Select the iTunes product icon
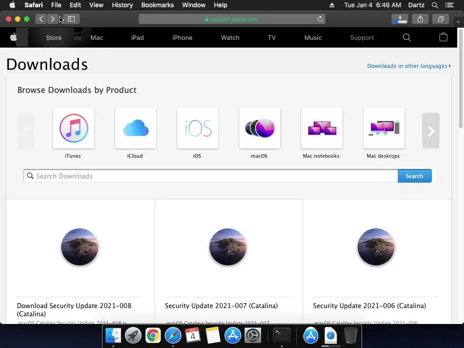The height and width of the screenshot is (348, 464). pyautogui.click(x=73, y=128)
